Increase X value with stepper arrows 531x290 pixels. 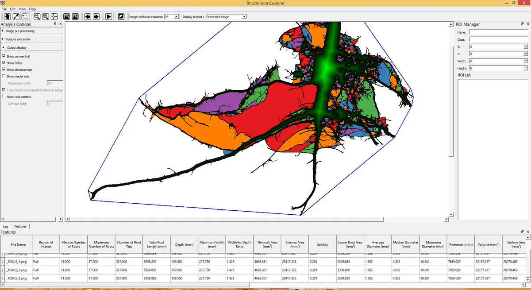tap(525, 45)
